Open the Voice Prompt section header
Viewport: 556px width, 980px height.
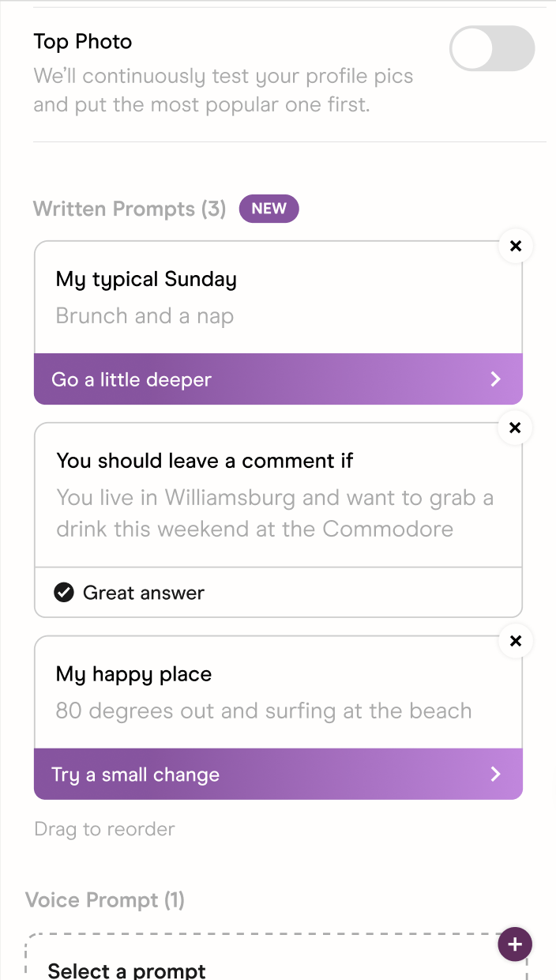click(x=105, y=899)
